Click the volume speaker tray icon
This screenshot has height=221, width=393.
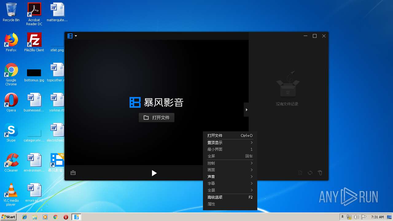pyautogui.click(x=356, y=217)
